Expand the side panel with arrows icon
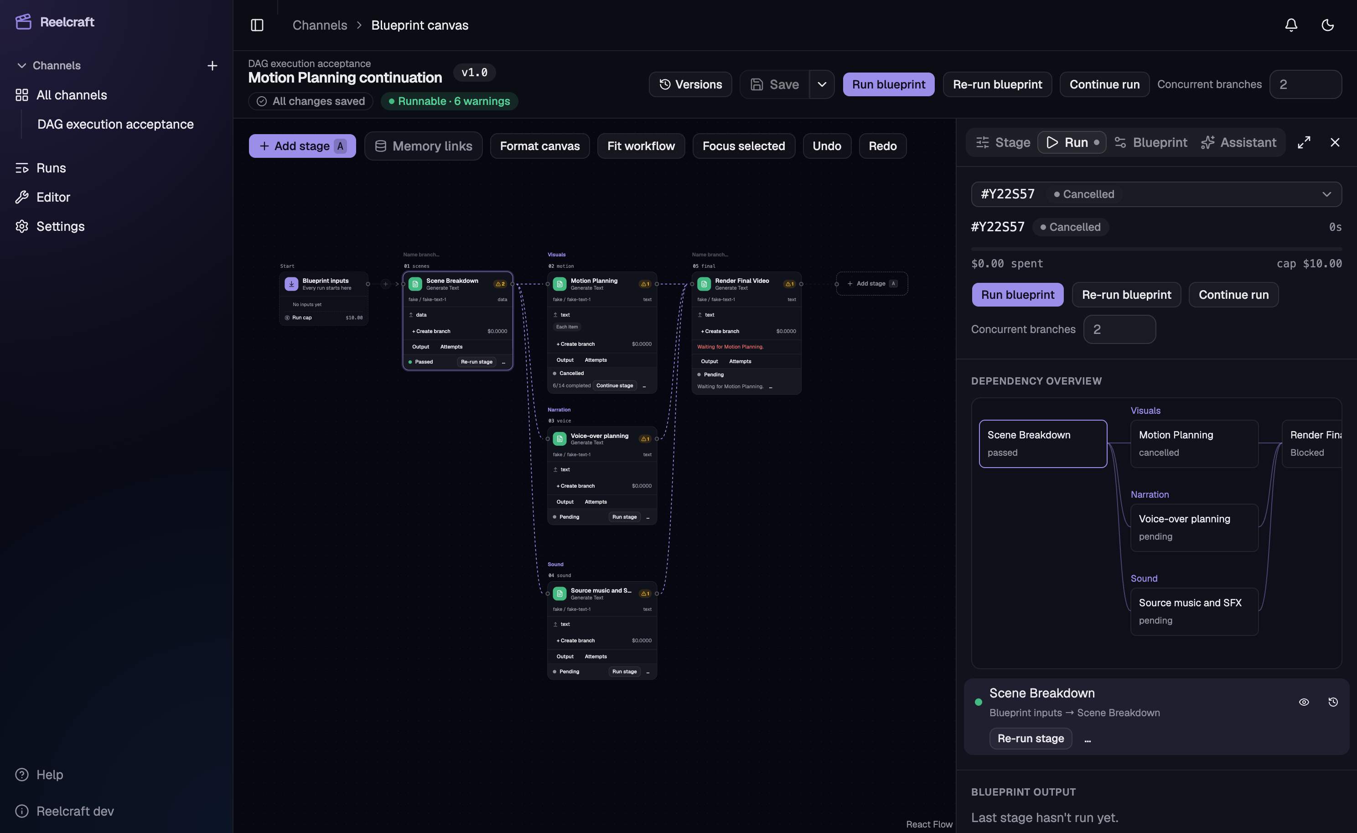The image size is (1357, 833). 1304,143
